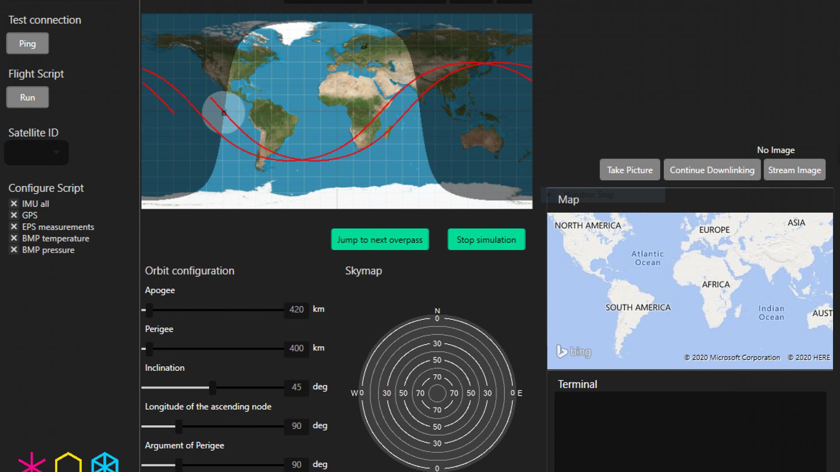Select the Orbit configuration tab area
The width and height of the screenshot is (840, 472).
(189, 270)
